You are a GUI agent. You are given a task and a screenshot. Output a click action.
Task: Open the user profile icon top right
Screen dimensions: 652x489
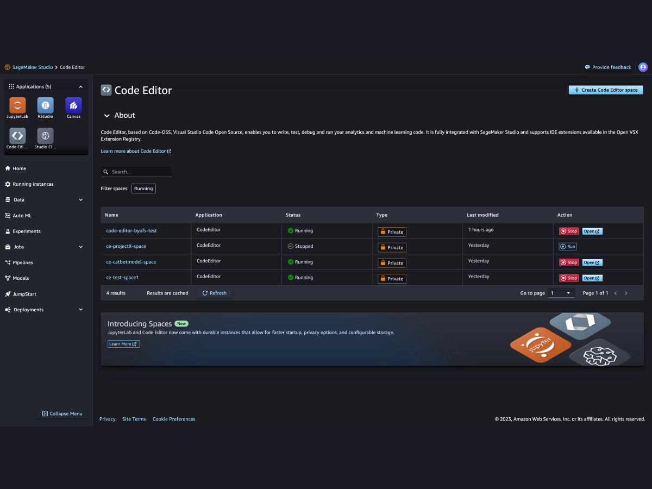point(643,67)
